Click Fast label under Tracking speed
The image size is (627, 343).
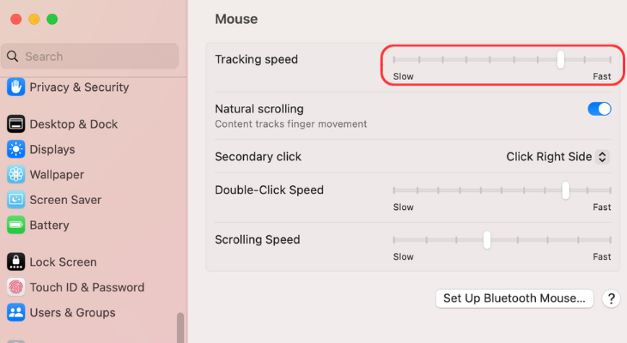(x=602, y=76)
